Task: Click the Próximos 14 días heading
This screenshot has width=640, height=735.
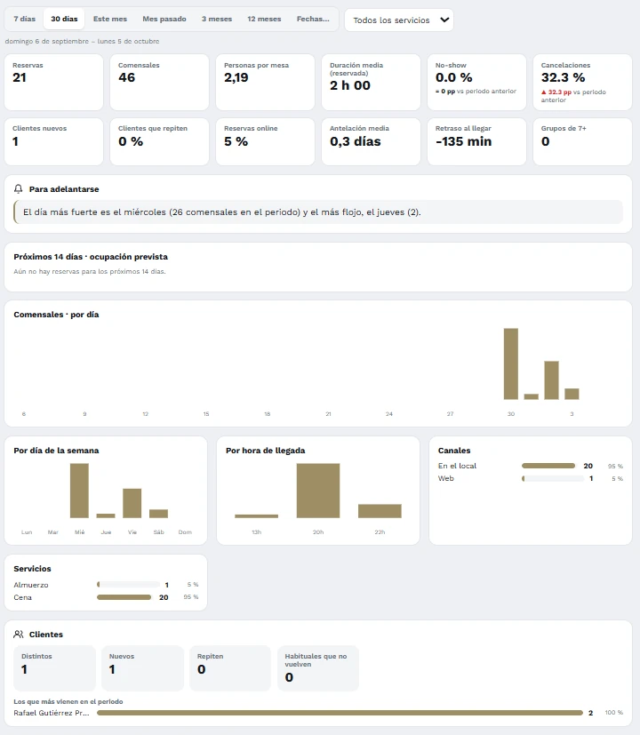Action: (91, 257)
